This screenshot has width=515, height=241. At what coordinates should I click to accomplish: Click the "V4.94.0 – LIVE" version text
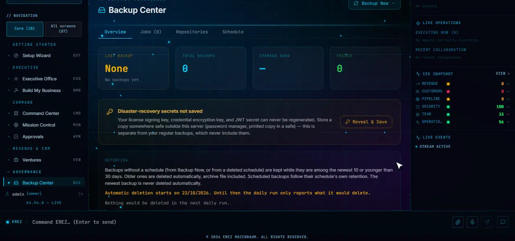point(44,203)
